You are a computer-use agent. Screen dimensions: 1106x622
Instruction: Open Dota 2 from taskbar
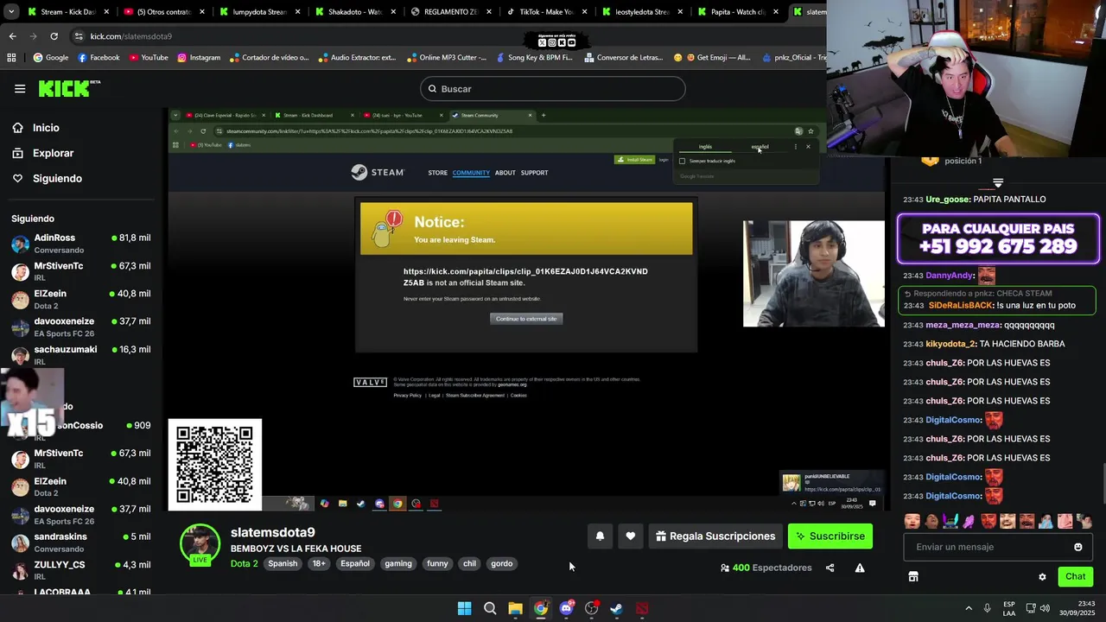pyautogui.click(x=642, y=608)
